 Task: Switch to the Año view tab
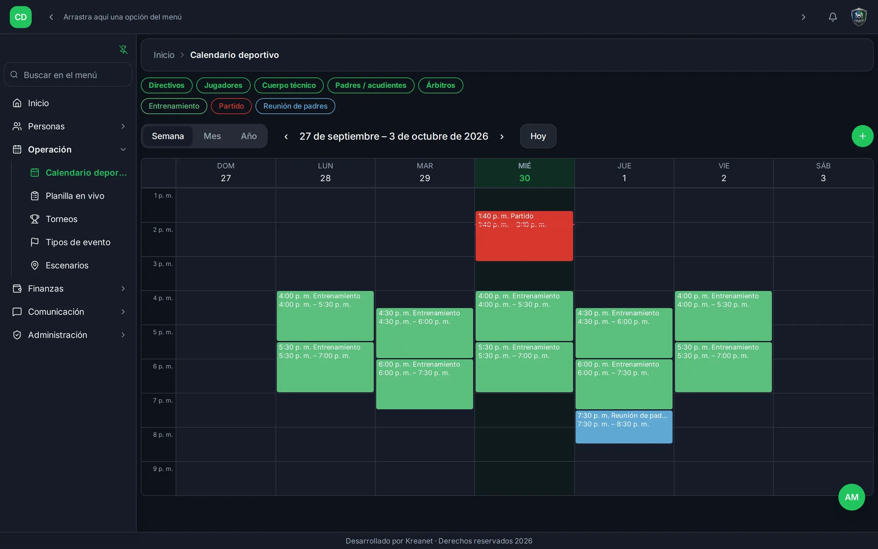click(249, 136)
